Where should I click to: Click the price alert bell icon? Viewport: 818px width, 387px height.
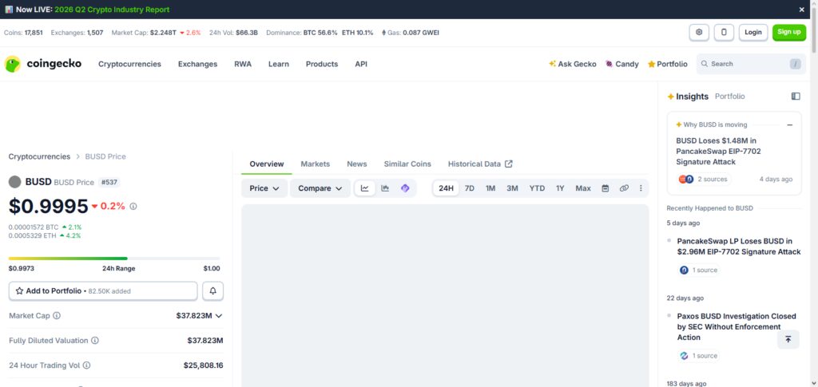(x=212, y=291)
